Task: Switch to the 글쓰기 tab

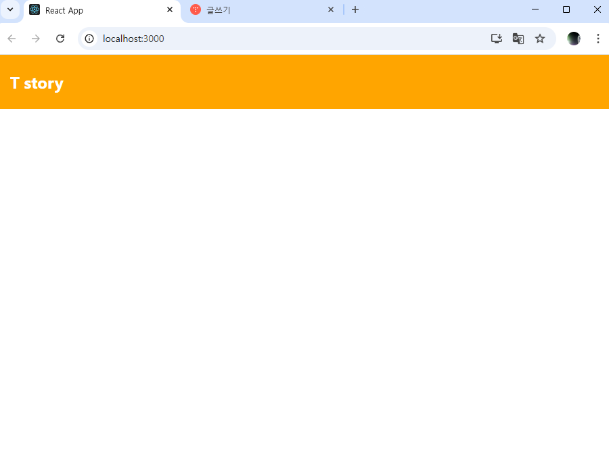Action: [262, 10]
